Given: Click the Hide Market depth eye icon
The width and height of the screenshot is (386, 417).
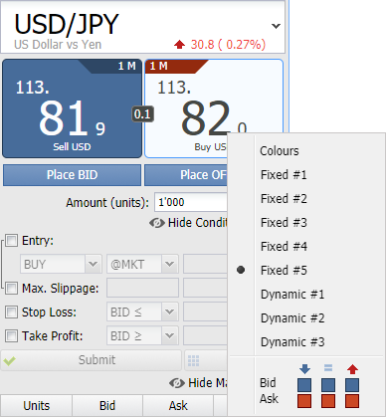Looking at the screenshot, I should point(177,383).
